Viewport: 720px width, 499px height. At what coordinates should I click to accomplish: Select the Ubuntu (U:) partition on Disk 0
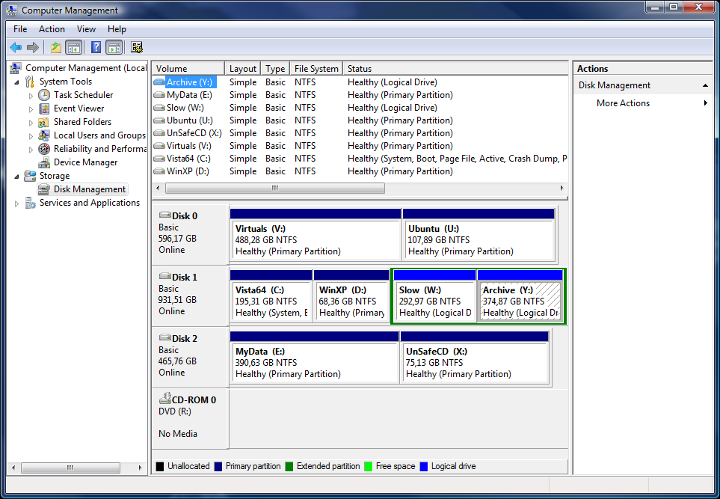pos(479,239)
